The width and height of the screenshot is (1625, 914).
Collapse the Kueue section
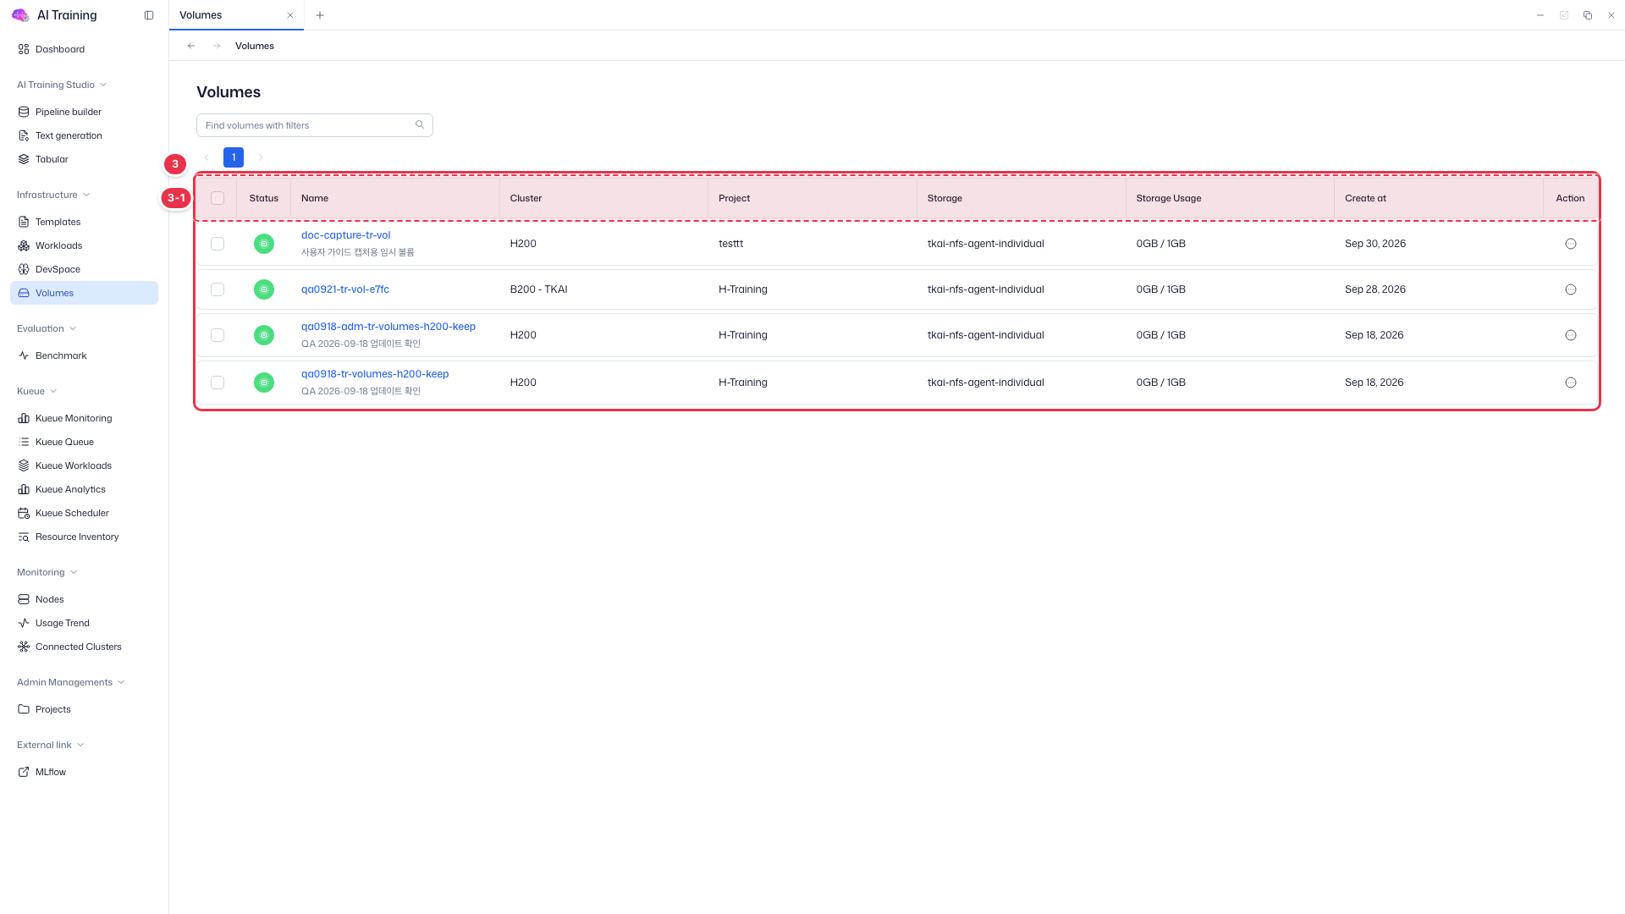[37, 391]
